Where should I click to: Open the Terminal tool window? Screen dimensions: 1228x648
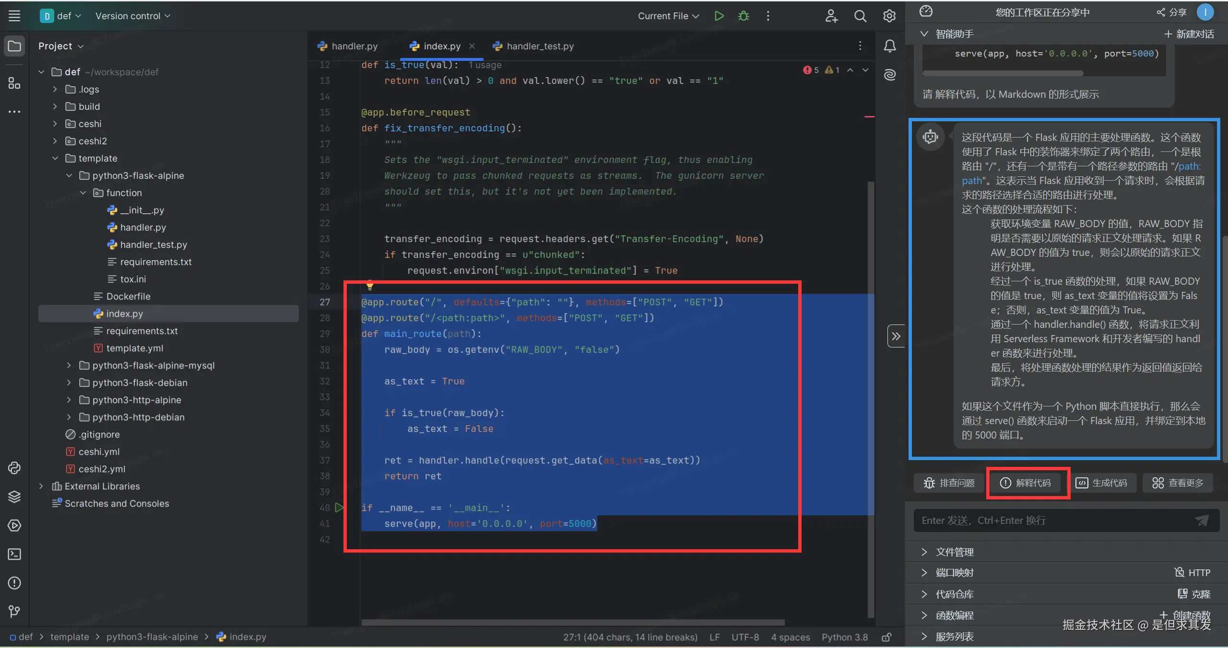click(x=14, y=554)
